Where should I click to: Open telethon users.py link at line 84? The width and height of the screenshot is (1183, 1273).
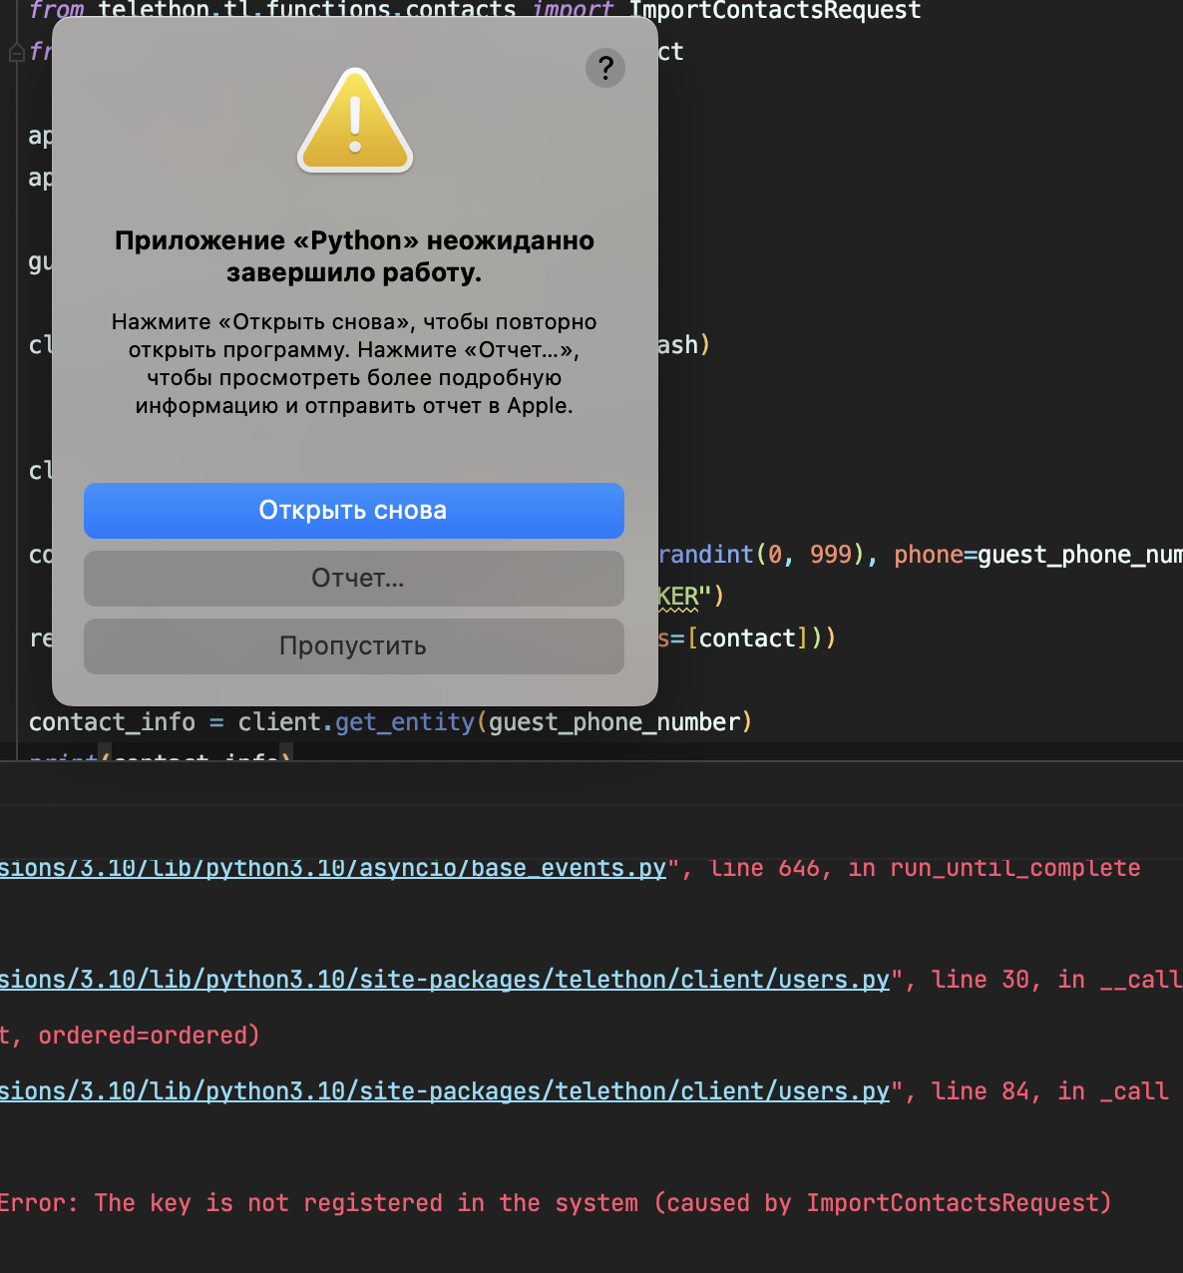(x=444, y=1091)
